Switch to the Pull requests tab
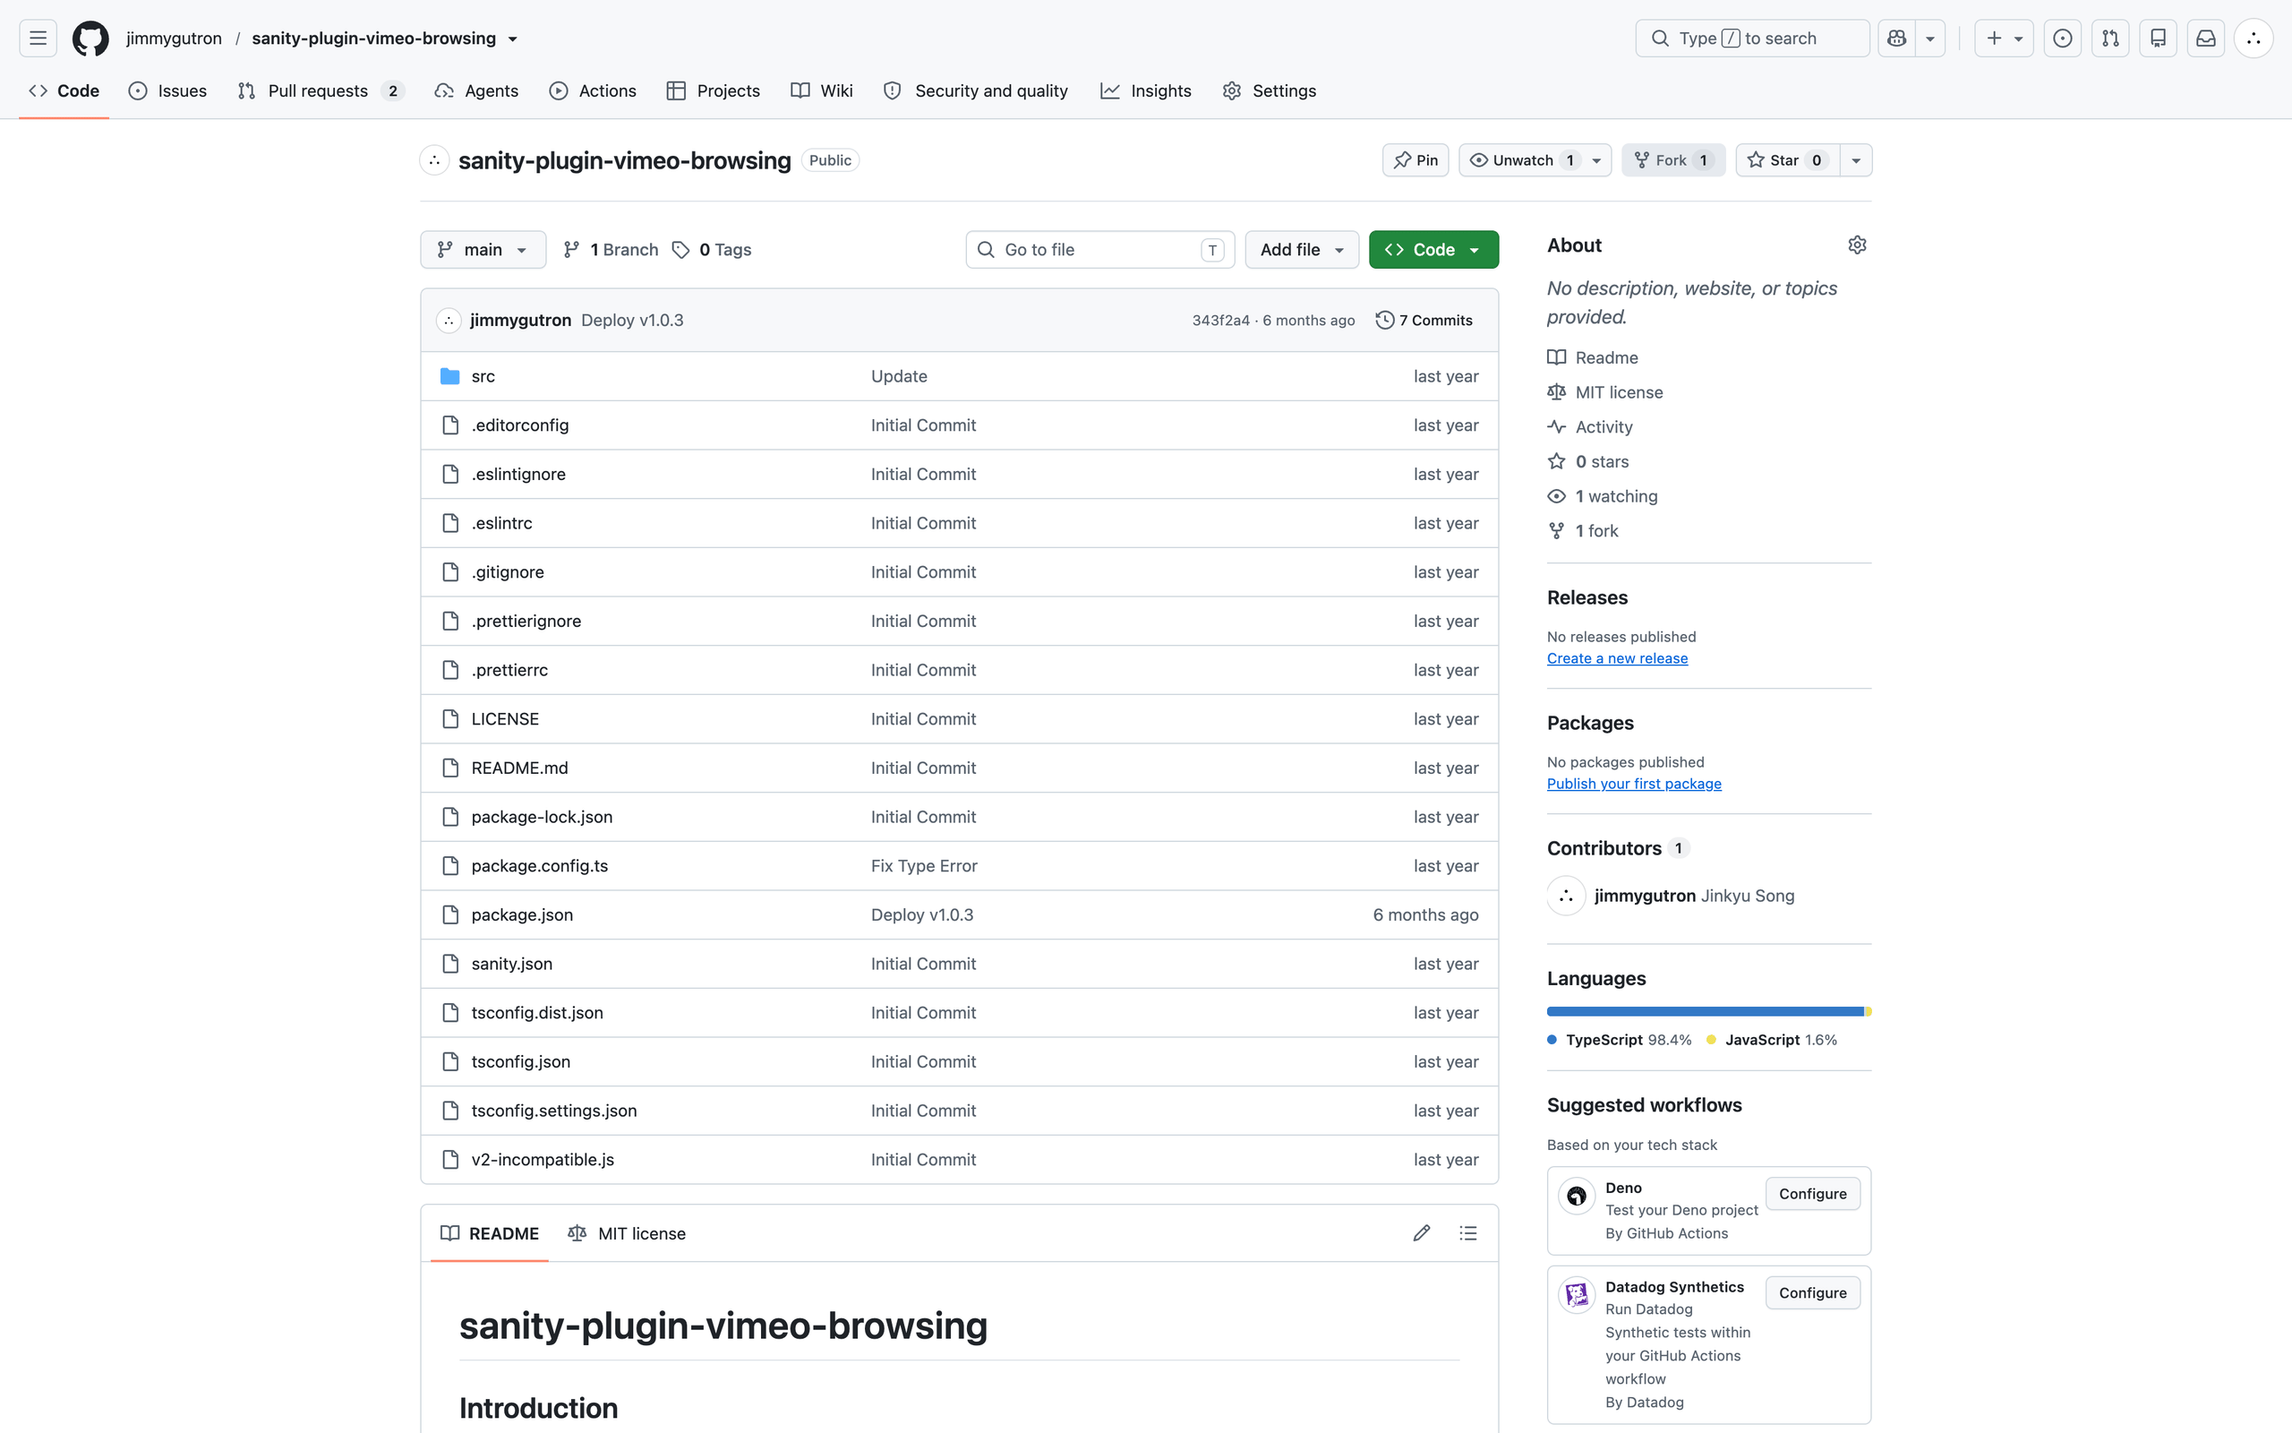Screen dimensions: 2292x1433 [321, 91]
